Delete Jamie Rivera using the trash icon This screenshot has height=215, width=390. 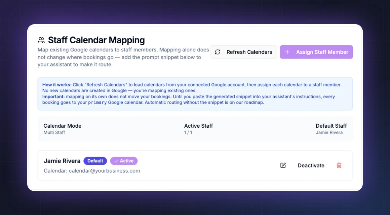(x=339, y=165)
